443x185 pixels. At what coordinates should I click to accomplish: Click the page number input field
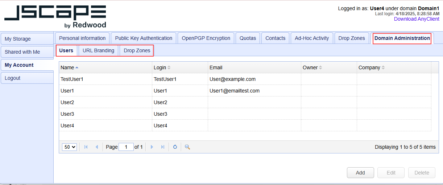tap(126, 147)
